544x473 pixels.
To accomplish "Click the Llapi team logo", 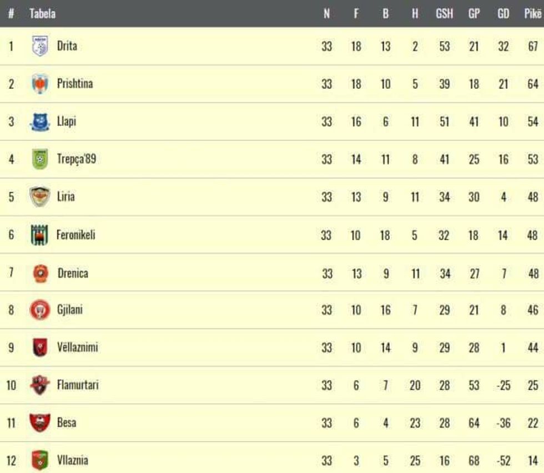I will point(39,121).
